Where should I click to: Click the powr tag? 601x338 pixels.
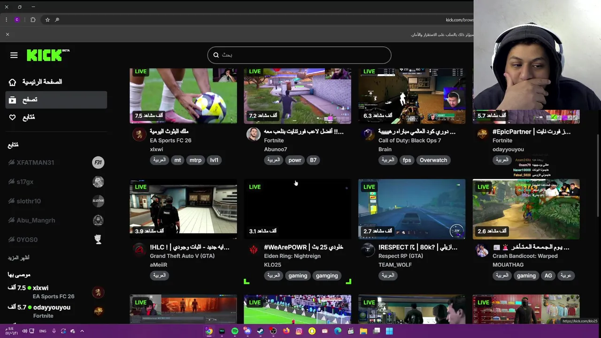click(x=295, y=160)
